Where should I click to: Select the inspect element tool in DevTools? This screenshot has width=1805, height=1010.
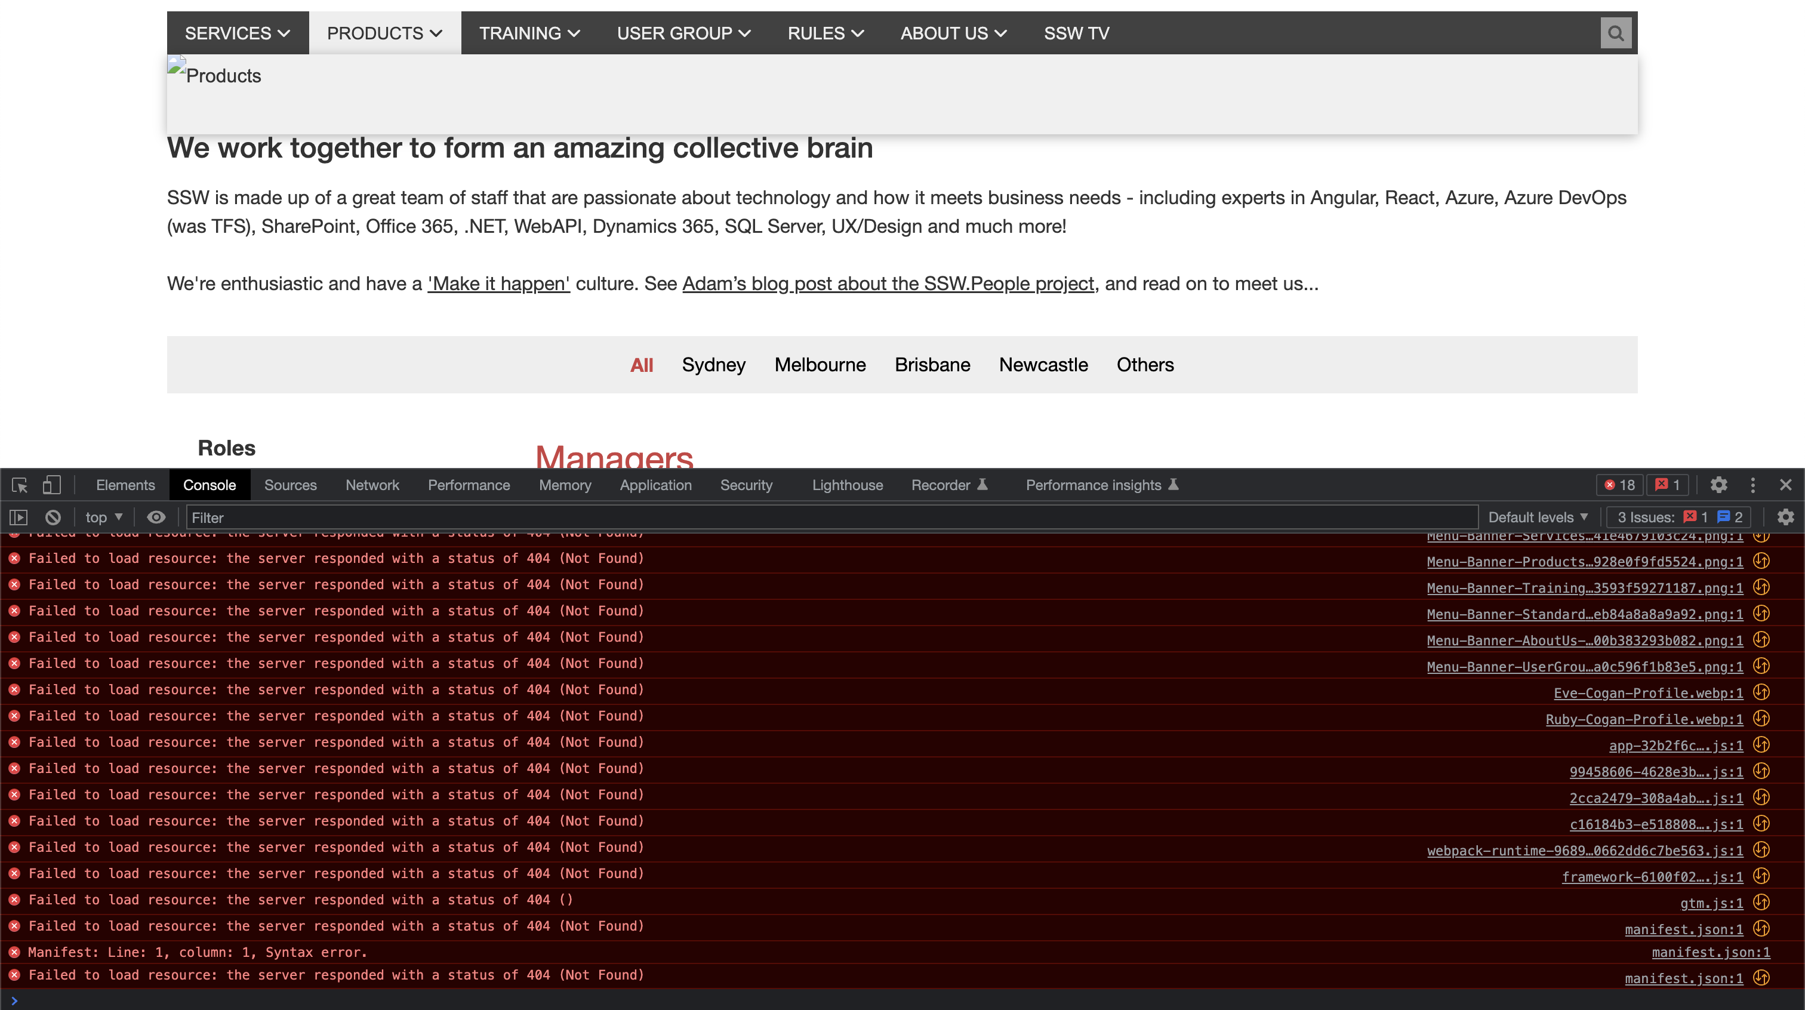tap(19, 485)
